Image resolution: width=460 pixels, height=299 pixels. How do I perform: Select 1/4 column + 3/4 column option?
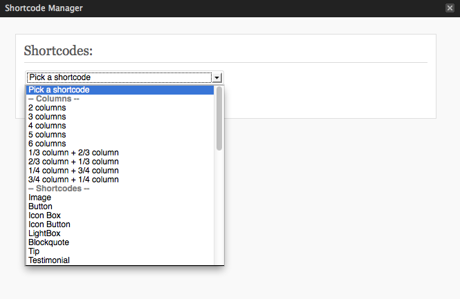click(x=120, y=171)
